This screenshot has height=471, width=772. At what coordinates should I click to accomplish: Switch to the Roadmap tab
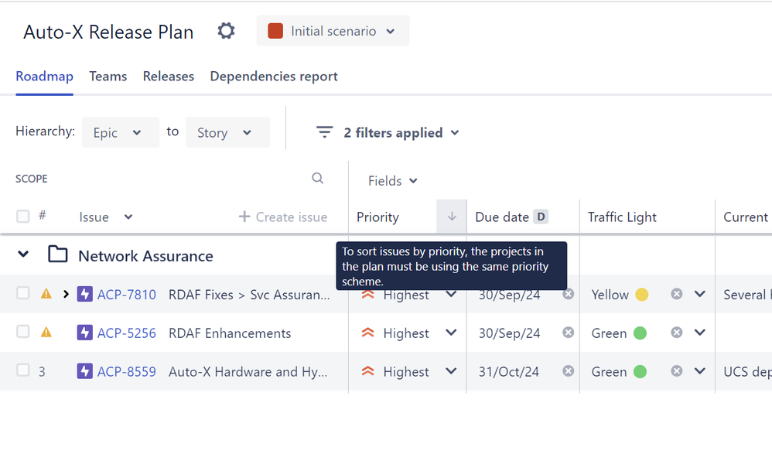pyautogui.click(x=44, y=77)
